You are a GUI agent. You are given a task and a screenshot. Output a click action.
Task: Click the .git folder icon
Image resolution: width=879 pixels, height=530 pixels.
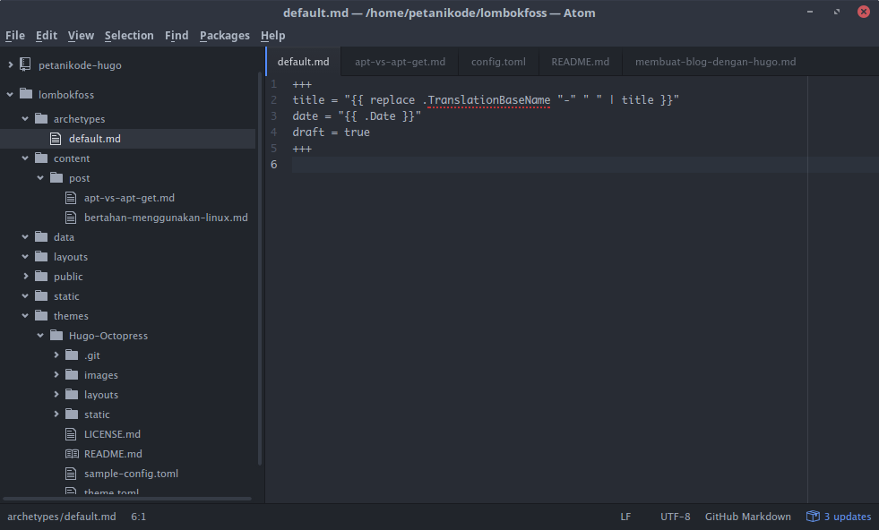pos(72,355)
